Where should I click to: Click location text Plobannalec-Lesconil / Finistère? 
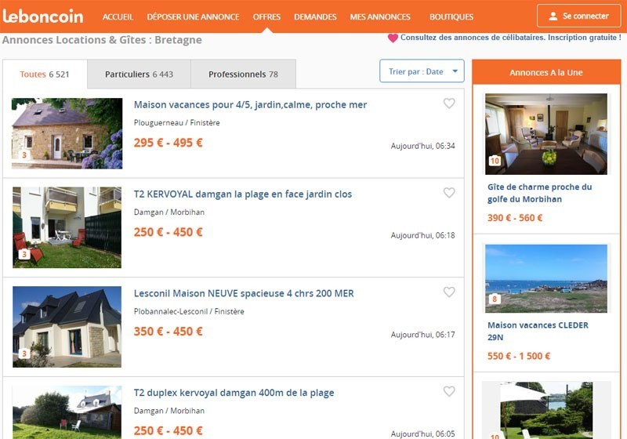[189, 311]
